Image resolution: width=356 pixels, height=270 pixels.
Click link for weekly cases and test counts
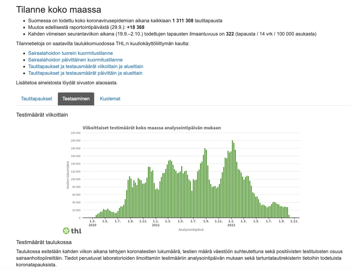(x=86, y=66)
